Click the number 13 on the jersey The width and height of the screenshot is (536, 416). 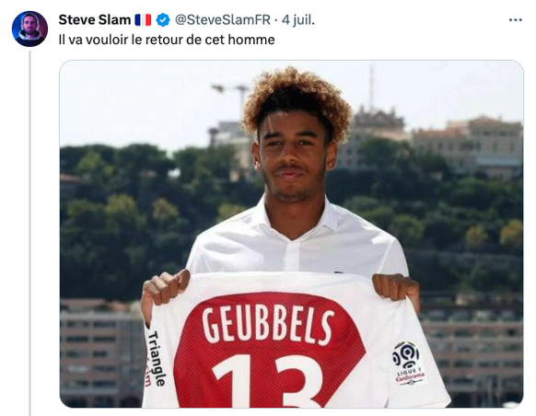[267, 380]
